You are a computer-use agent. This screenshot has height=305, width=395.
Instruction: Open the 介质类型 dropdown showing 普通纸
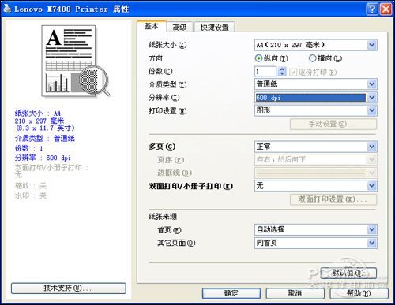point(316,84)
